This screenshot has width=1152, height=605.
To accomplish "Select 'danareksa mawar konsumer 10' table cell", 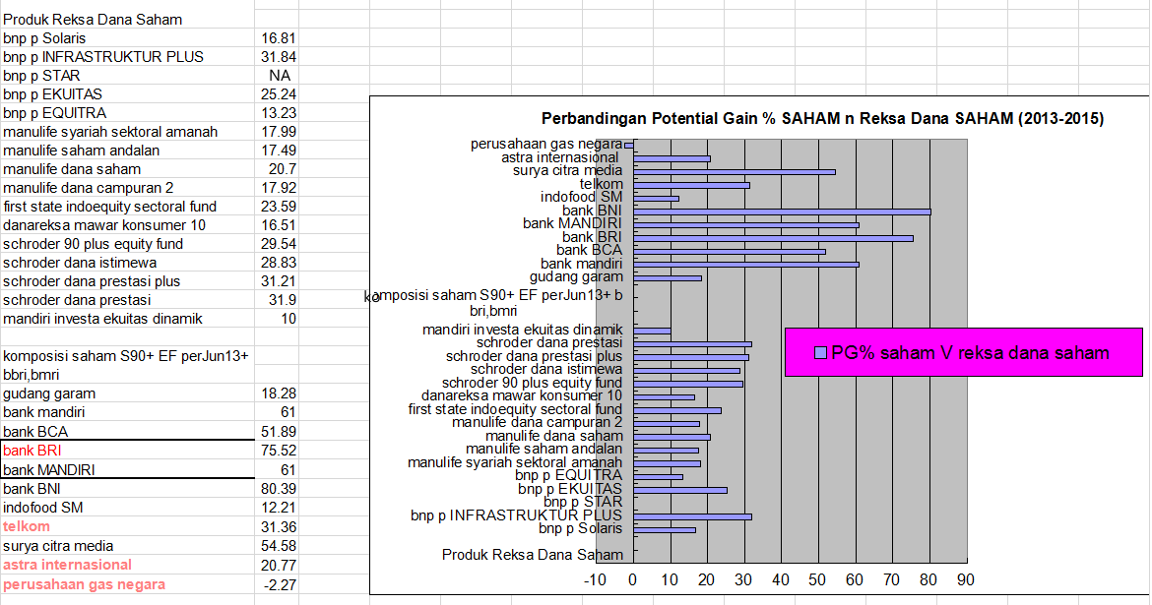I will coord(127,225).
